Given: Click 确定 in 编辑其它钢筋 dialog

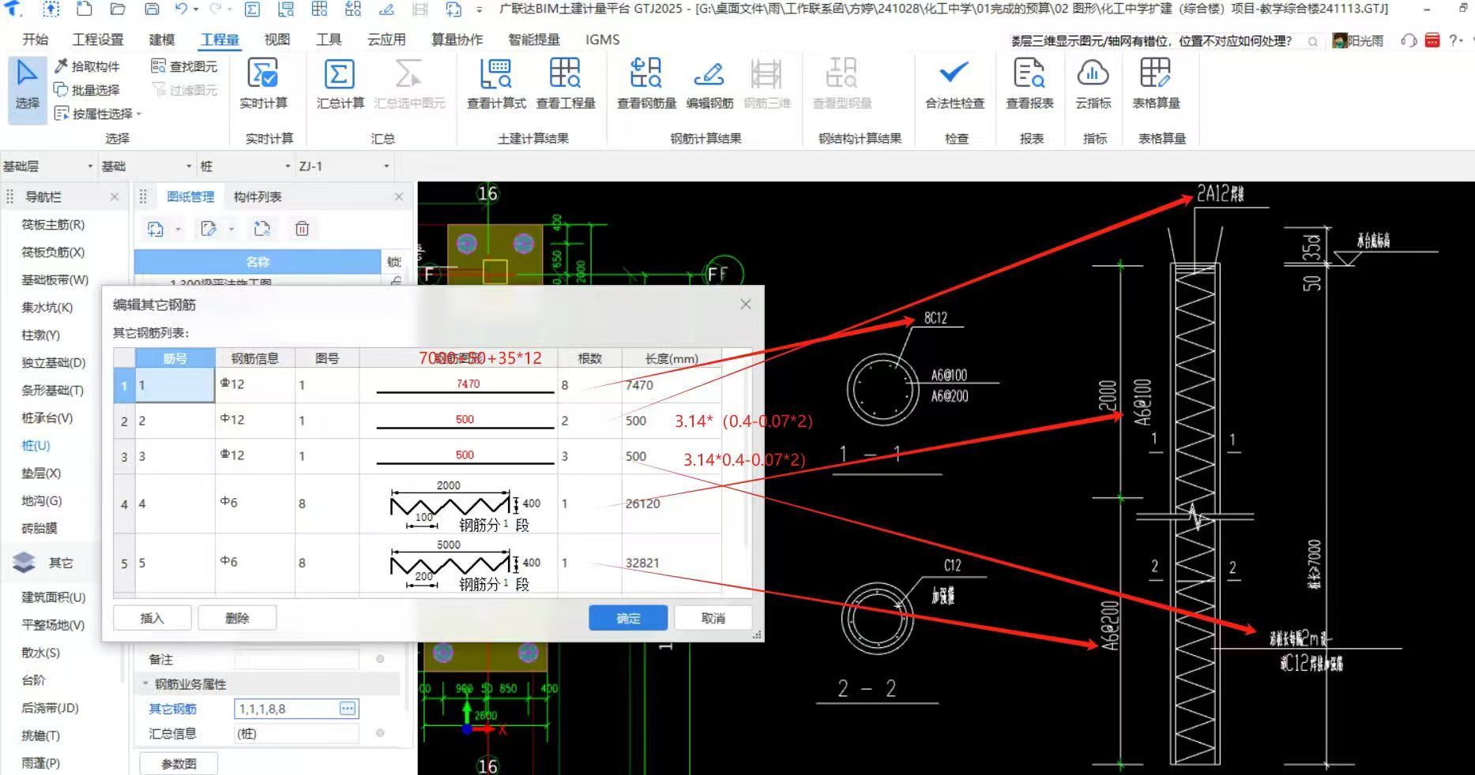Looking at the screenshot, I should [x=628, y=618].
